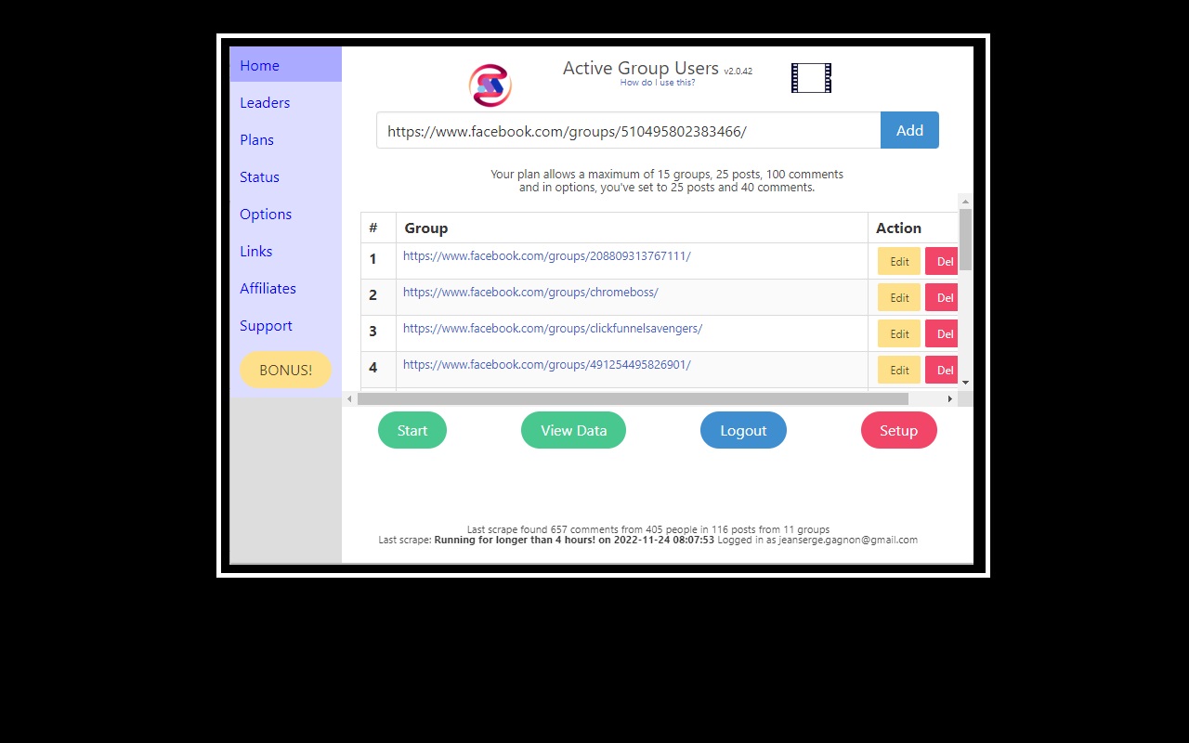
Task: Click the yellow BONUS! button
Action: (285, 370)
